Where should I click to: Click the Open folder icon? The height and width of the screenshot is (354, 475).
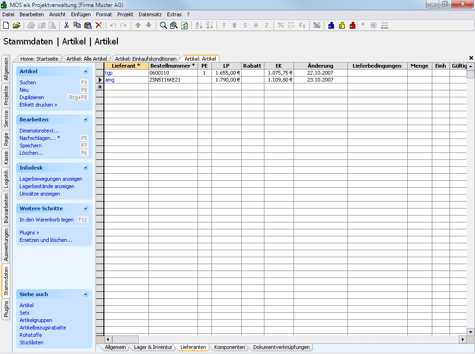click(x=17, y=25)
